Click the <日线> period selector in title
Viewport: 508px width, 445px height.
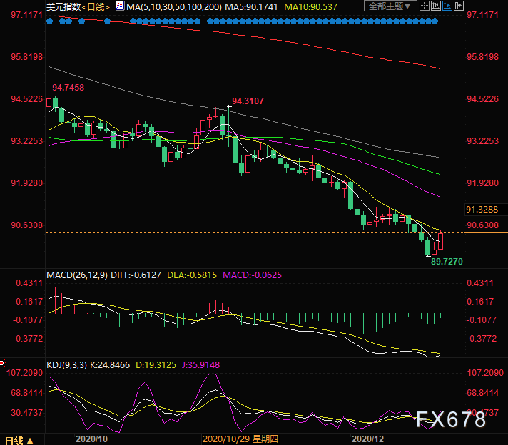[x=93, y=7]
